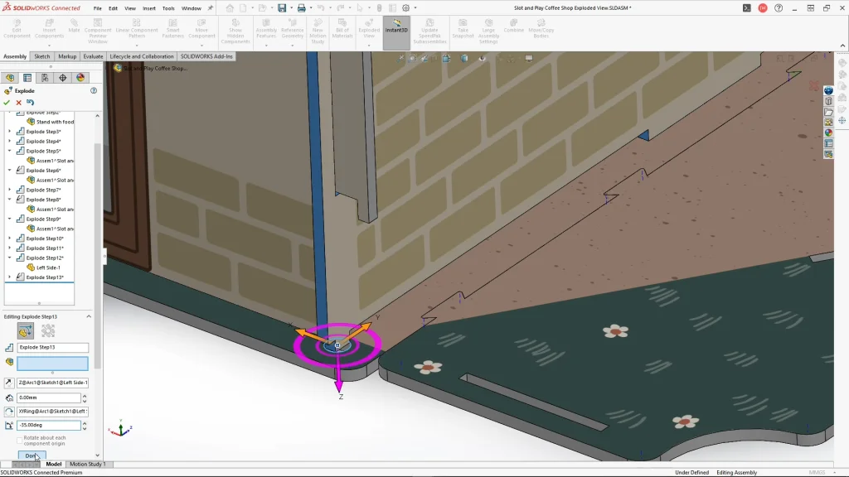Open the Insert menu

[149, 8]
